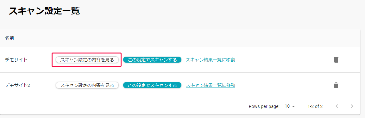The height and width of the screenshot is (118, 365).
Task: Select the デモサイト2 name cell
Action: point(18,85)
